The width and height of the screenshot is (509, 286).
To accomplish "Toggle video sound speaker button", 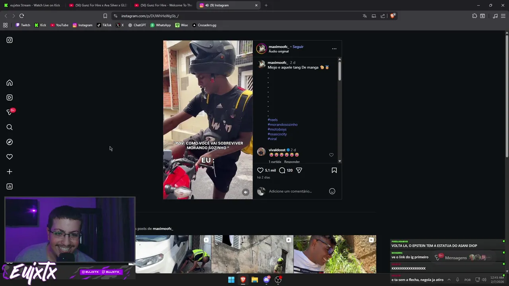I will tap(246, 192).
